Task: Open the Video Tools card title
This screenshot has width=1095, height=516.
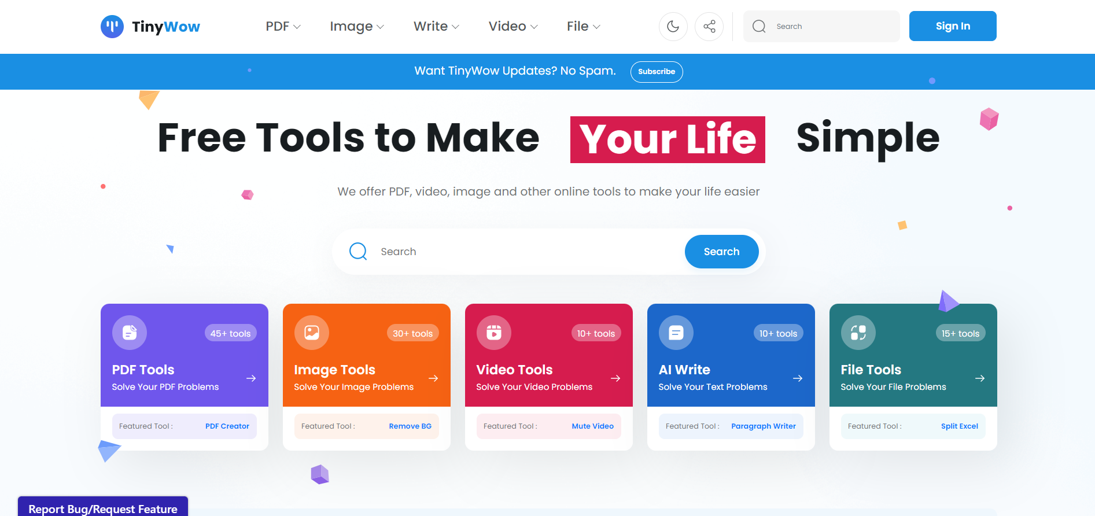Action: coord(514,370)
